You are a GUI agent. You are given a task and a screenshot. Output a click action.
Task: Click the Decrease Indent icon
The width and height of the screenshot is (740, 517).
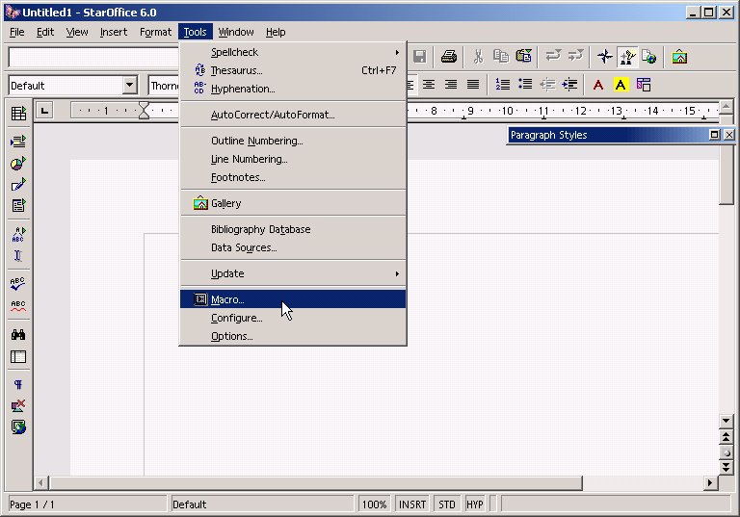(547, 85)
